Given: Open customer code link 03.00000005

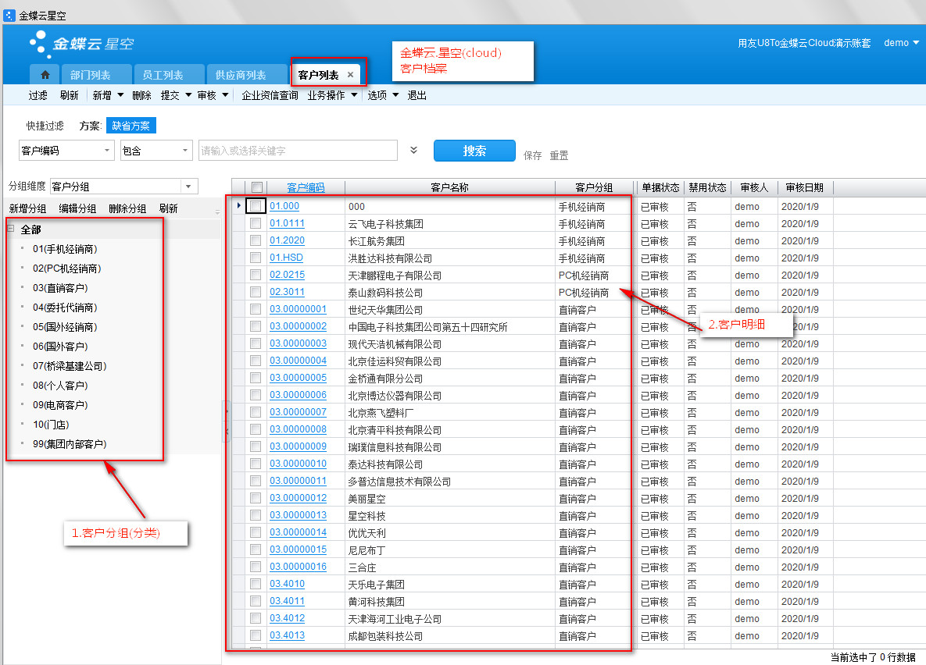Looking at the screenshot, I should click(x=298, y=378).
